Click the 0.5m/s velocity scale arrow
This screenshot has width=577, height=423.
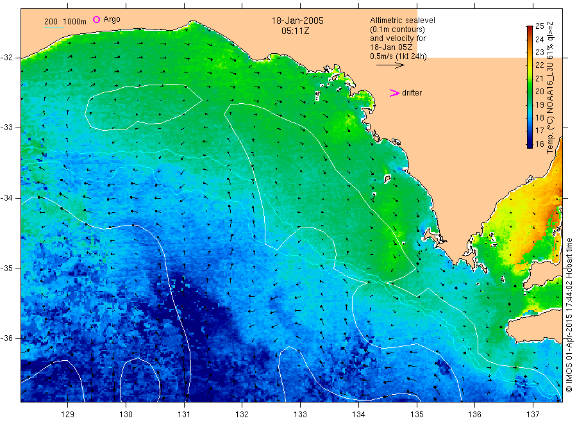[390, 65]
